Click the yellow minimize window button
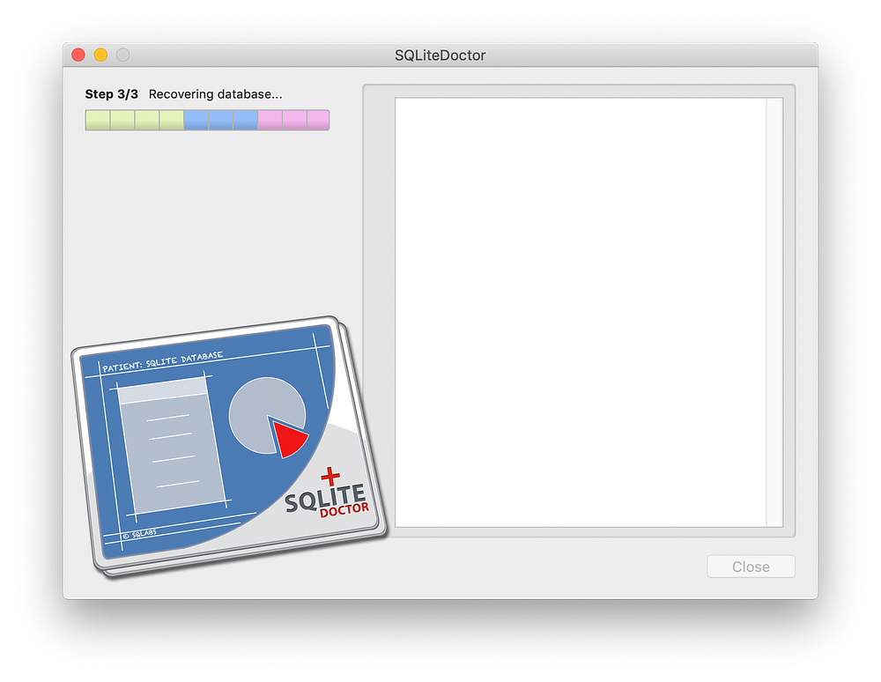Viewport: 881px width, 682px height. [x=100, y=55]
